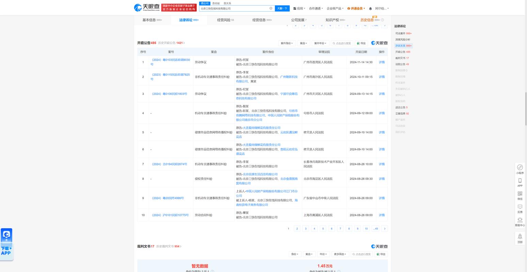527x272 pixels.
Task: Open the 案件身份 filter dropdown
Action: click(287, 43)
